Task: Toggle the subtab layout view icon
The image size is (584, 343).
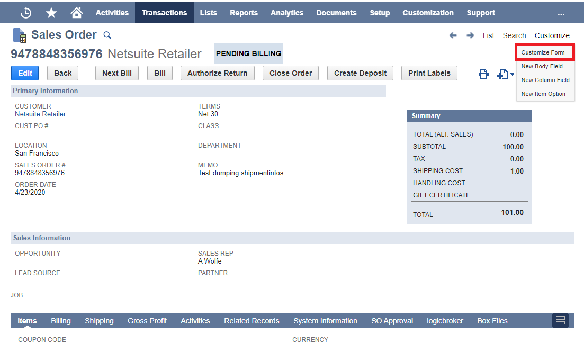Action: (560, 321)
